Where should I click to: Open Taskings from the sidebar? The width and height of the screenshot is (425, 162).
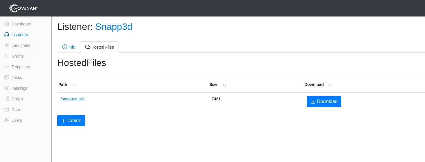tap(19, 88)
